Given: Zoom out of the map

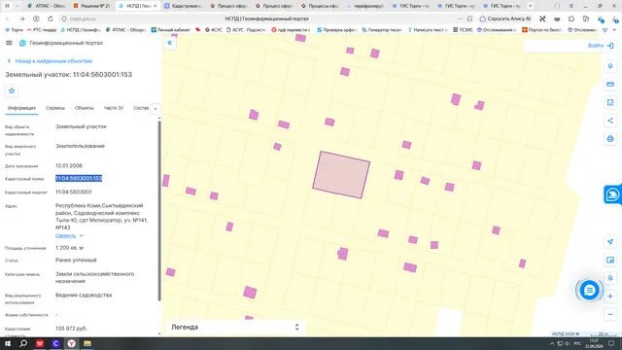Looking at the screenshot, I should pyautogui.click(x=610, y=314).
